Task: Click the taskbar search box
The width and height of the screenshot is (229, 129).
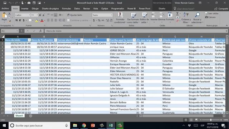Action: pyautogui.click(x=39, y=125)
